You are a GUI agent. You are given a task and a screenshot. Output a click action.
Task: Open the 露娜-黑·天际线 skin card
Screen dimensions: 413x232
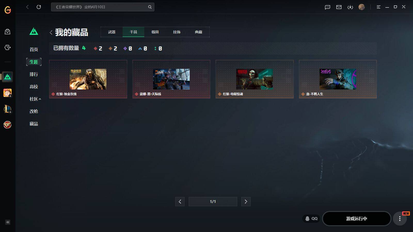(171, 79)
